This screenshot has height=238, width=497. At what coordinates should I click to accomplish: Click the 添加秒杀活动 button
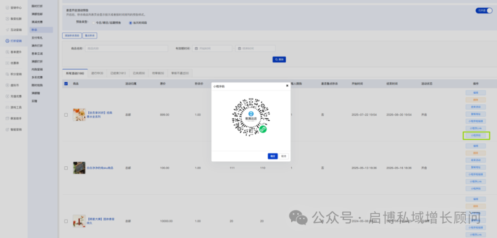pyautogui.click(x=71, y=35)
